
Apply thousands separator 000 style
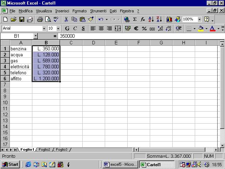152,29
